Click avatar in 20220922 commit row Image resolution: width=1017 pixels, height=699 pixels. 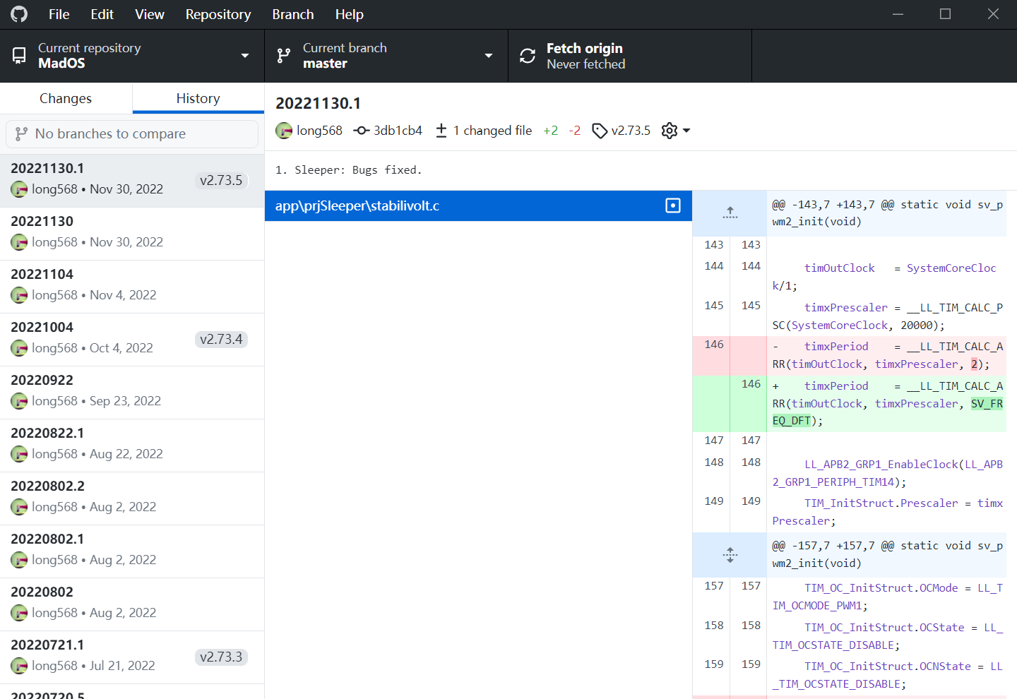[x=19, y=401]
